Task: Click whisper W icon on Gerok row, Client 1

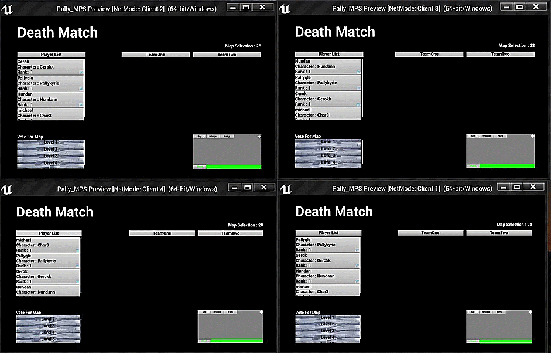Action: pos(357,266)
